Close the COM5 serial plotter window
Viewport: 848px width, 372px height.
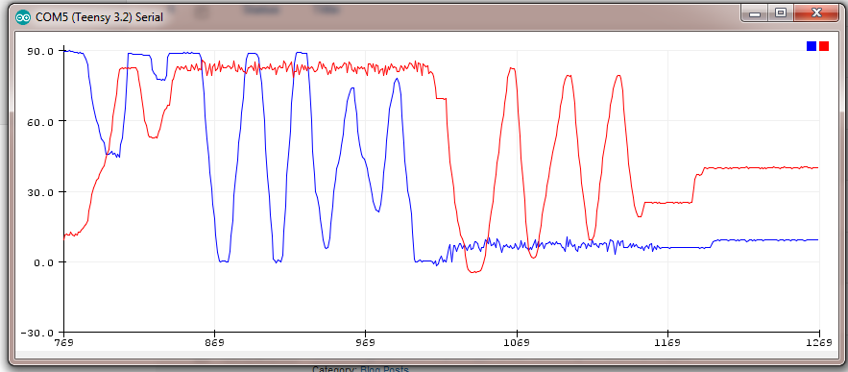816,13
